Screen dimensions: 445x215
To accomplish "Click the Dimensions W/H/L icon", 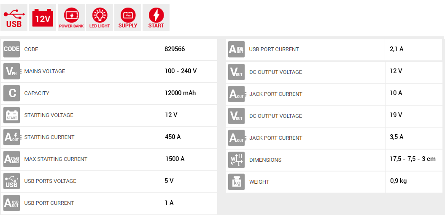I will [236, 160].
